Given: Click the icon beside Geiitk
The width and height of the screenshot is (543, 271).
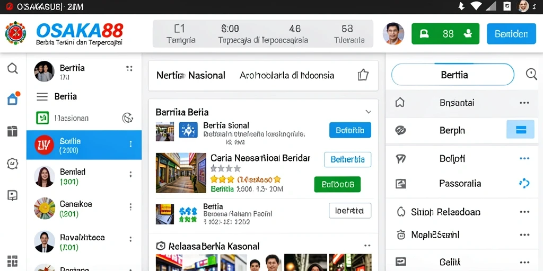Looking at the screenshot, I should [x=401, y=261].
